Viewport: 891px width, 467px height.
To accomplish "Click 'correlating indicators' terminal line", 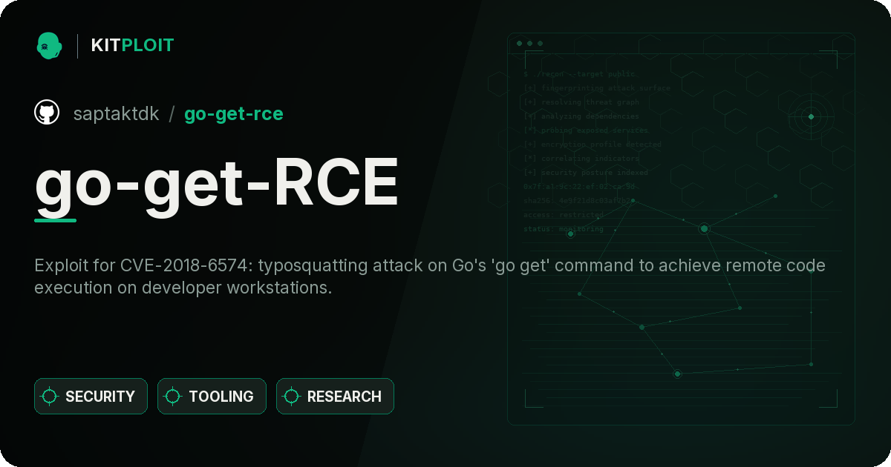I will coord(581,158).
